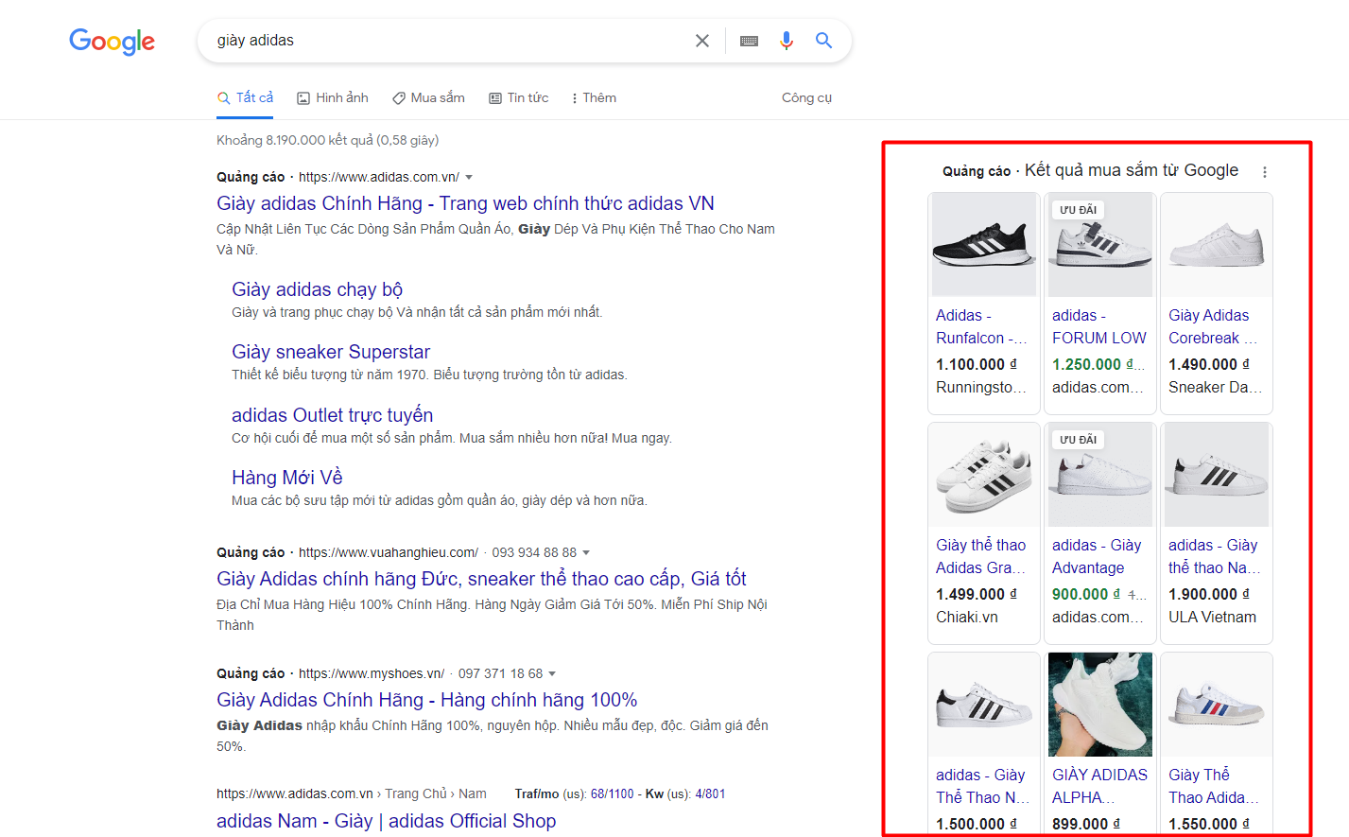Click the 1.500.000 đ Superstar-style shoe thumbnail
The image size is (1349, 837).
click(984, 705)
